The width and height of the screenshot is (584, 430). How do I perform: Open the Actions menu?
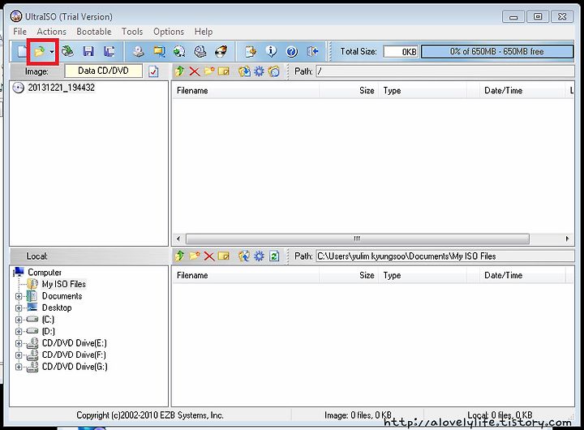(51, 32)
